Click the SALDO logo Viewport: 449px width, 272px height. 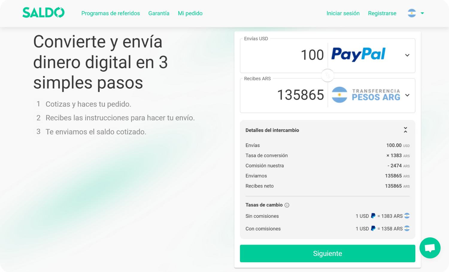(x=43, y=13)
